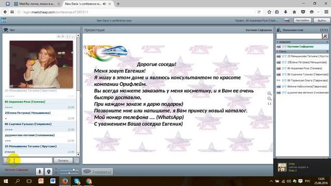Click the chat message input field
This screenshot has width=331, height=186.
point(28,160)
